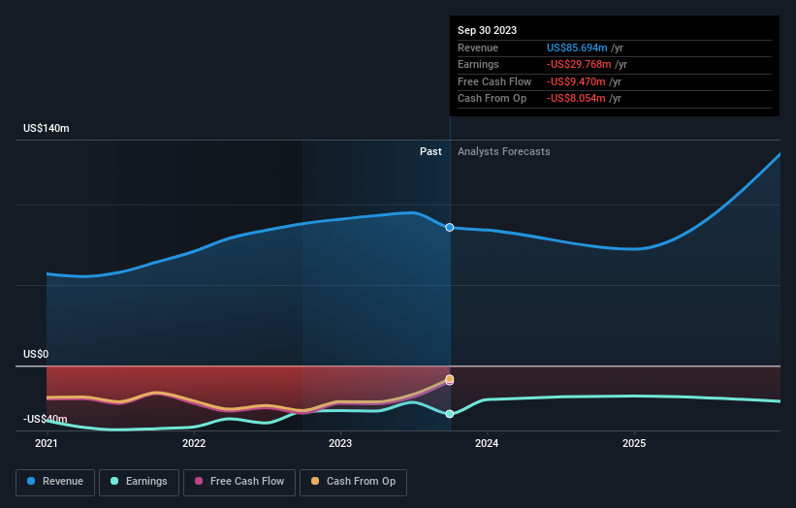The width and height of the screenshot is (796, 508).
Task: Click the Sep 30 2023 tooltip date
Action: pyautogui.click(x=487, y=30)
